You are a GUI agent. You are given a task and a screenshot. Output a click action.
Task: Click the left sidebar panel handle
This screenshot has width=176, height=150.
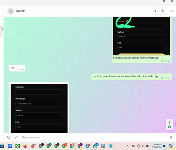[x=2, y=29]
